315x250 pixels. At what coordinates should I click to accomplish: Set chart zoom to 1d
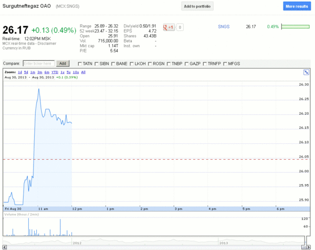[x=20, y=72]
